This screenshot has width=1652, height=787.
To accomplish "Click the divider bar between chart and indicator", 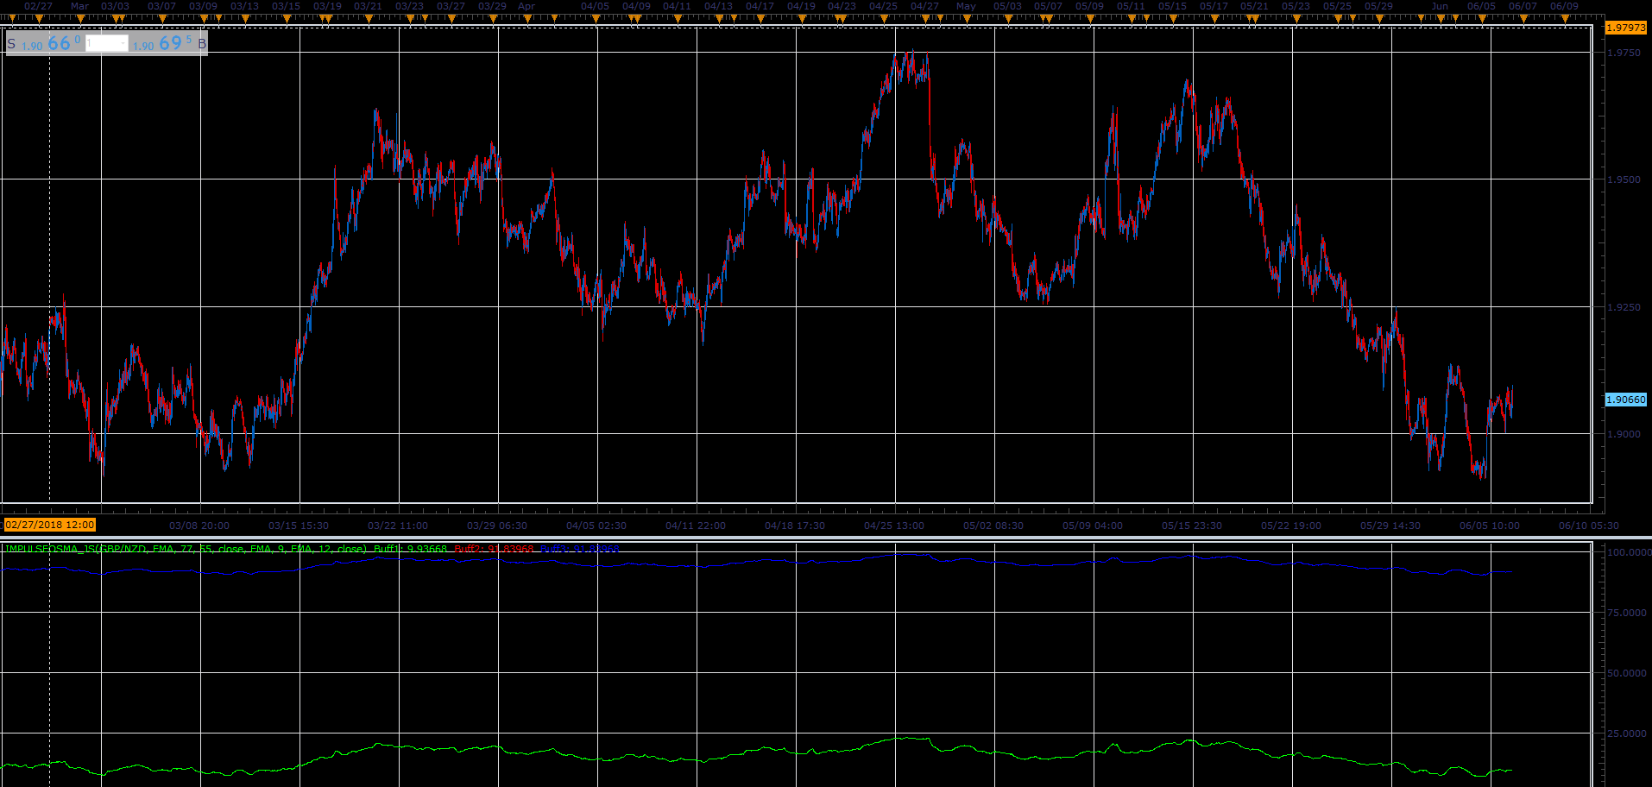I will (826, 538).
